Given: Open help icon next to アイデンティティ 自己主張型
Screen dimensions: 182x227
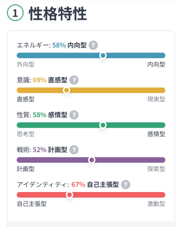Looking at the screenshot, I should tap(125, 184).
